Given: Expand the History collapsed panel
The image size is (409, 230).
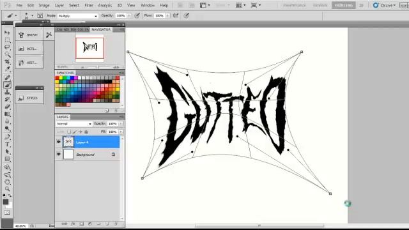Looking at the screenshot, I should tap(29, 63).
